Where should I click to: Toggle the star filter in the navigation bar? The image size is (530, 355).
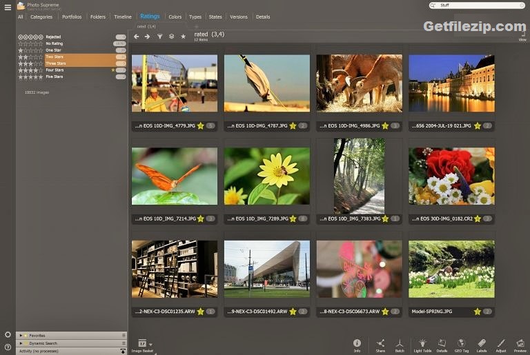click(x=183, y=37)
